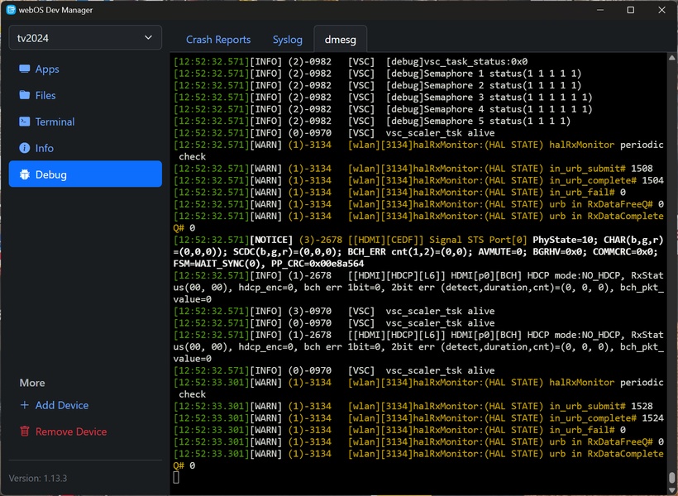Click the Info circle icon
The image size is (678, 496).
[x=25, y=148]
